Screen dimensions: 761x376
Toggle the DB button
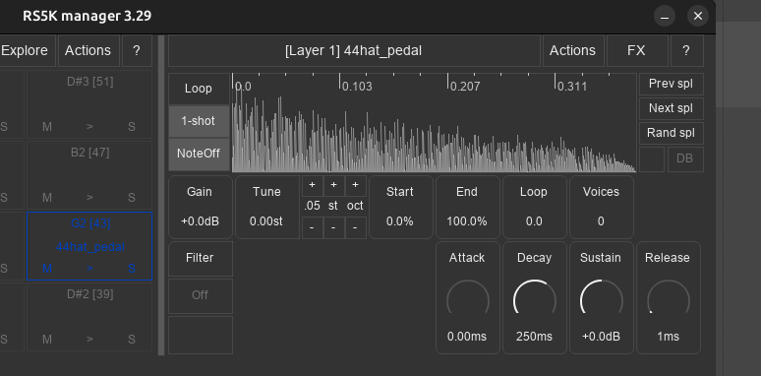685,158
